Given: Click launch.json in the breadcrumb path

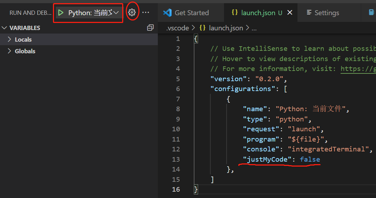Looking at the screenshot, I should (226, 28).
